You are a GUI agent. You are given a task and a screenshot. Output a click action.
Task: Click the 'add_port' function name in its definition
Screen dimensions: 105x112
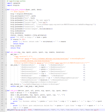pos(14,90)
